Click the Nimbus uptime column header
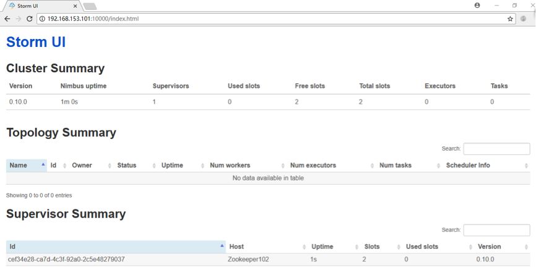The height and width of the screenshot is (270, 536). tap(84, 86)
